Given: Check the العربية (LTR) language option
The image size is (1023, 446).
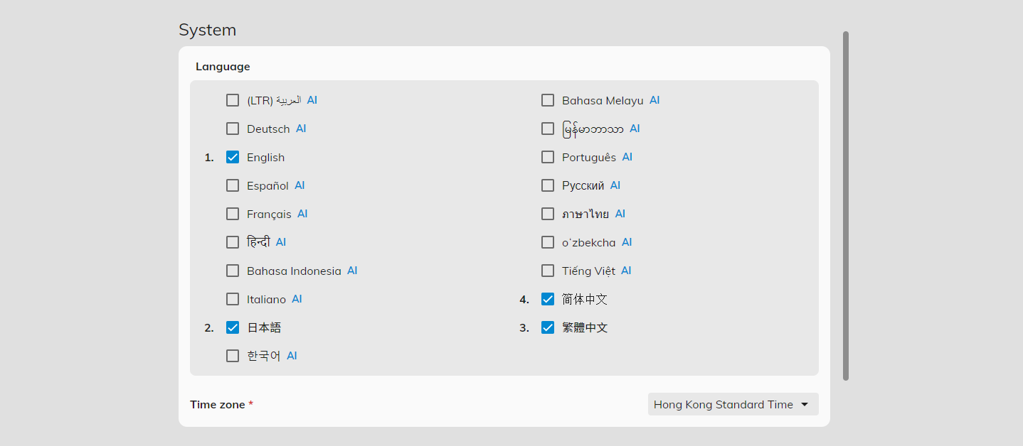Looking at the screenshot, I should coord(233,100).
